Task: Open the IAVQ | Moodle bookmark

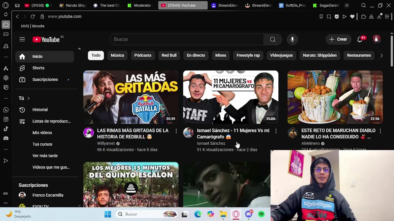Action: [33, 26]
